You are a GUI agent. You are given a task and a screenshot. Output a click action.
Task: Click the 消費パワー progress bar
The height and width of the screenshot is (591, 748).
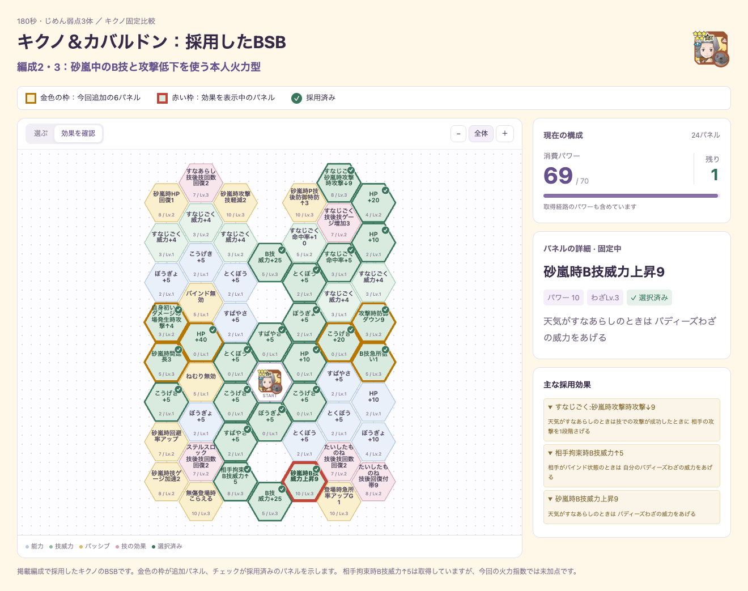pos(632,196)
